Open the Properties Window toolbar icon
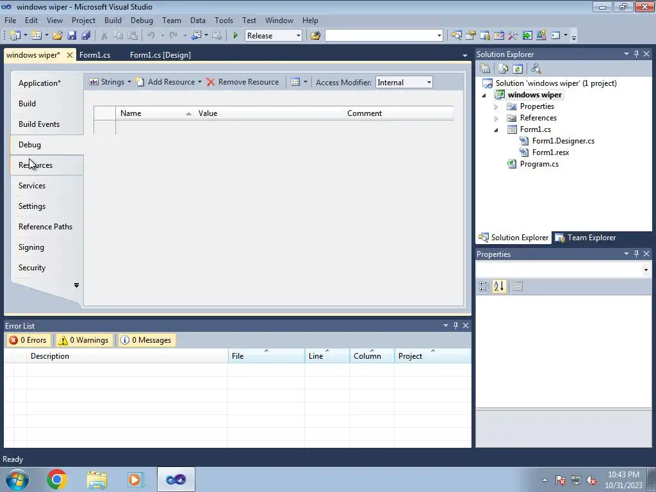656x492 pixels. [x=471, y=36]
